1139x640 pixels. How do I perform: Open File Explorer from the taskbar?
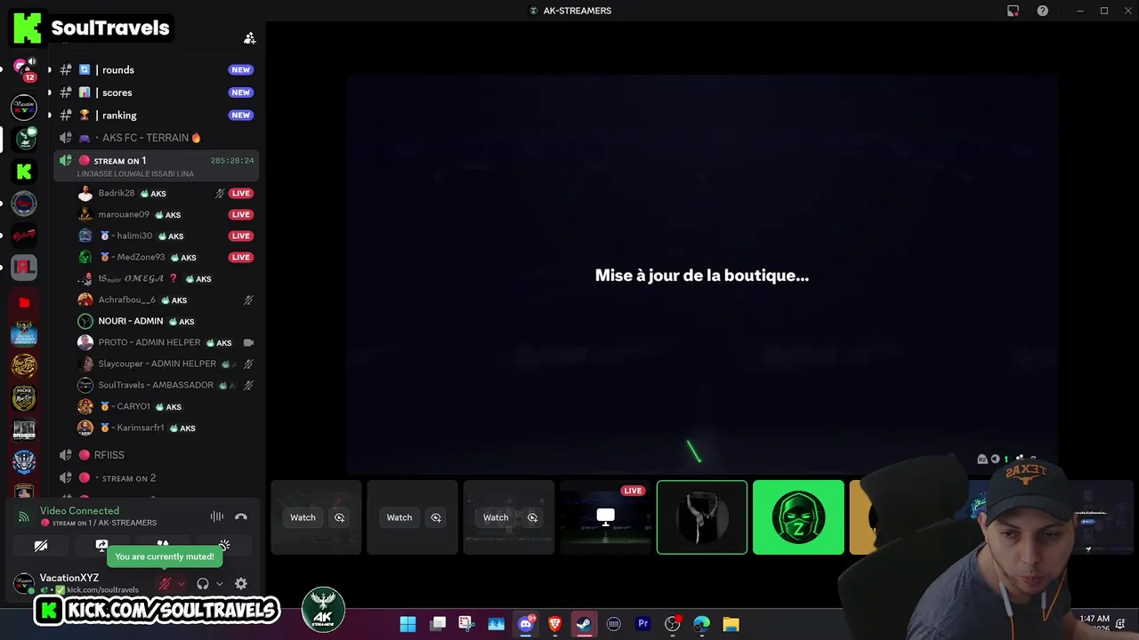coord(731,624)
